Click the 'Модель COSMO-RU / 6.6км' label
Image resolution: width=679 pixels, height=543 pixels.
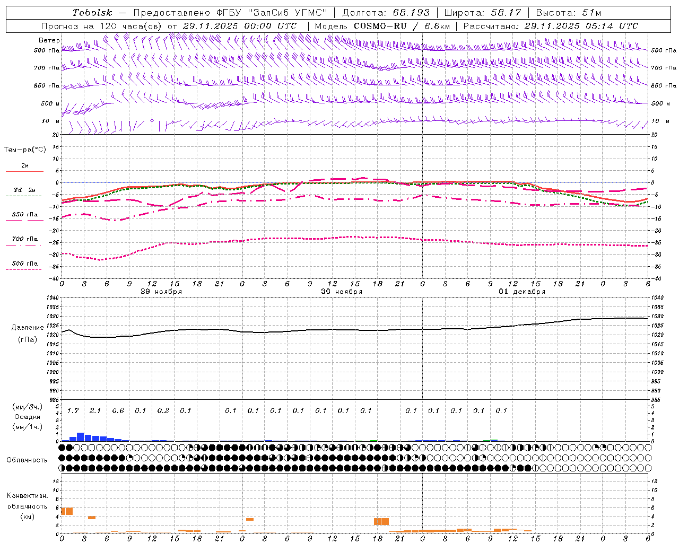point(382,26)
